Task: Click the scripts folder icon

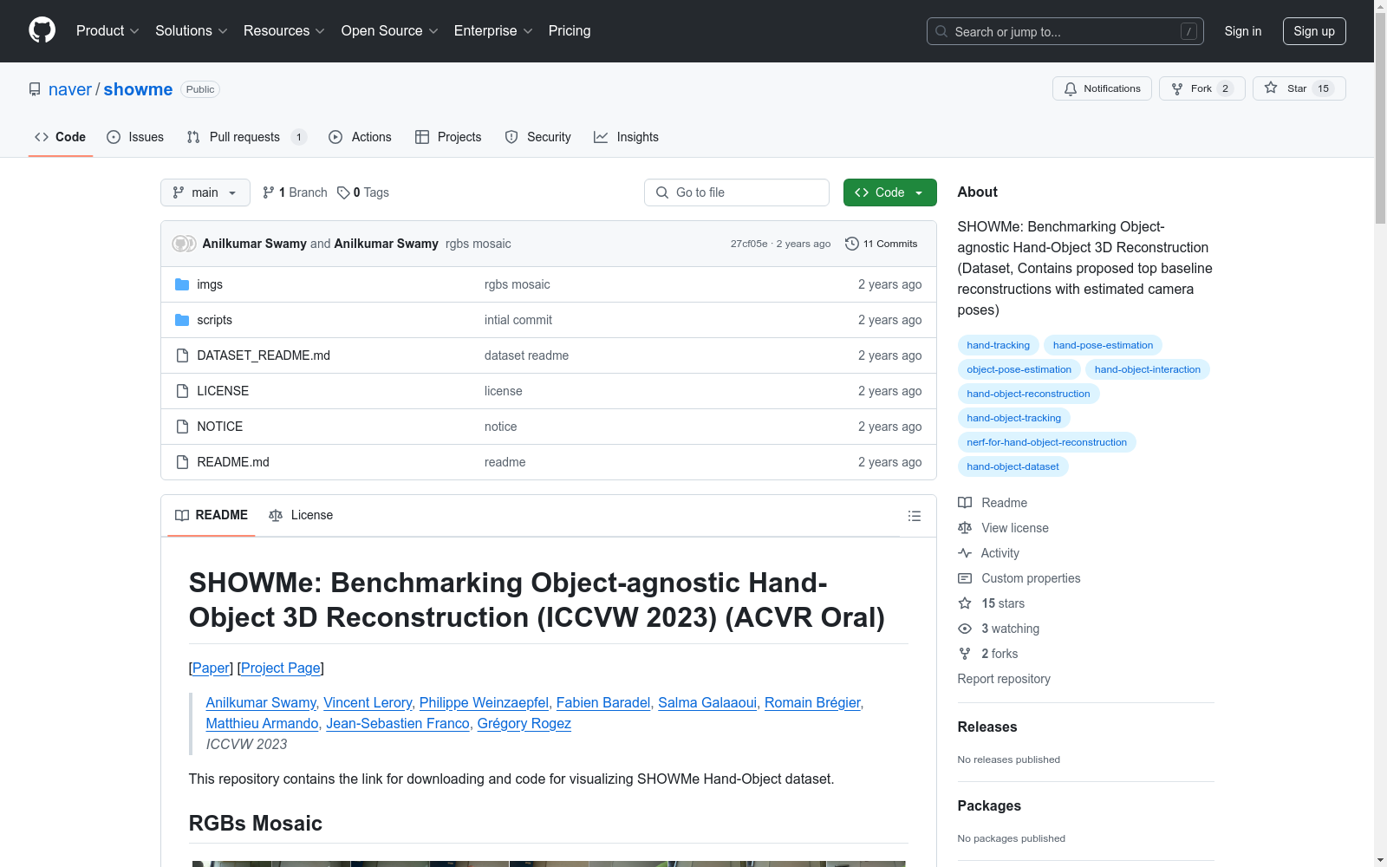Action: [182, 320]
